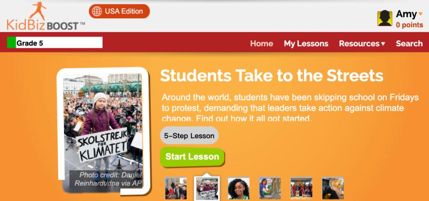Select the last thumbnail showing food

click(333, 188)
